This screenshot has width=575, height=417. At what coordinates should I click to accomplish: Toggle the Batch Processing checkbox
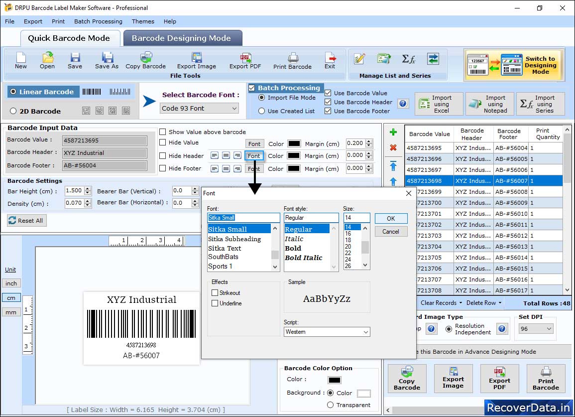(x=252, y=88)
